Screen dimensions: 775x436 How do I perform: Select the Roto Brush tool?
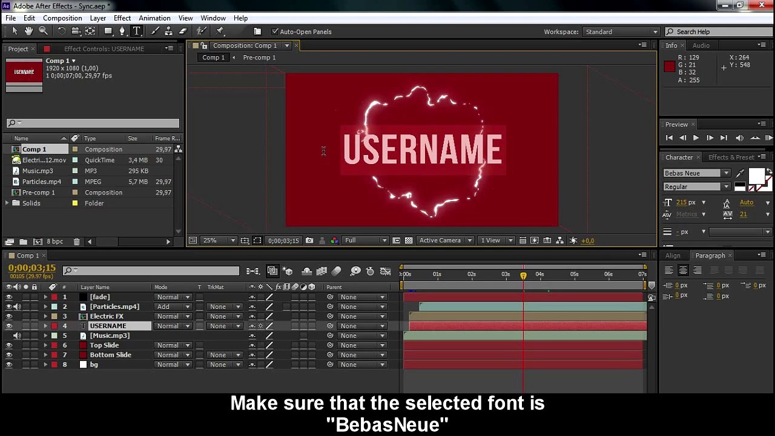[x=201, y=31]
